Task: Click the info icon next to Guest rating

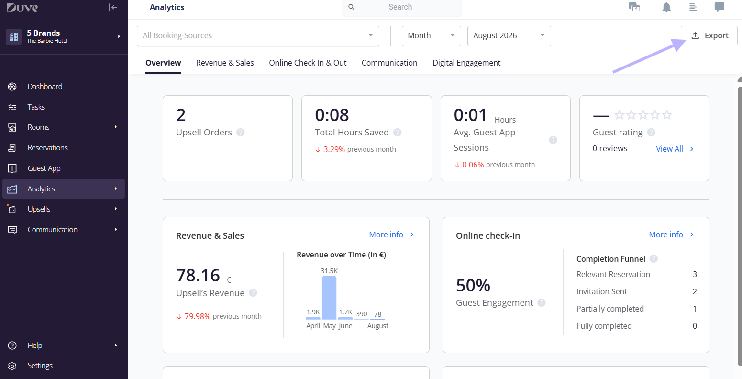Action: 651,133
